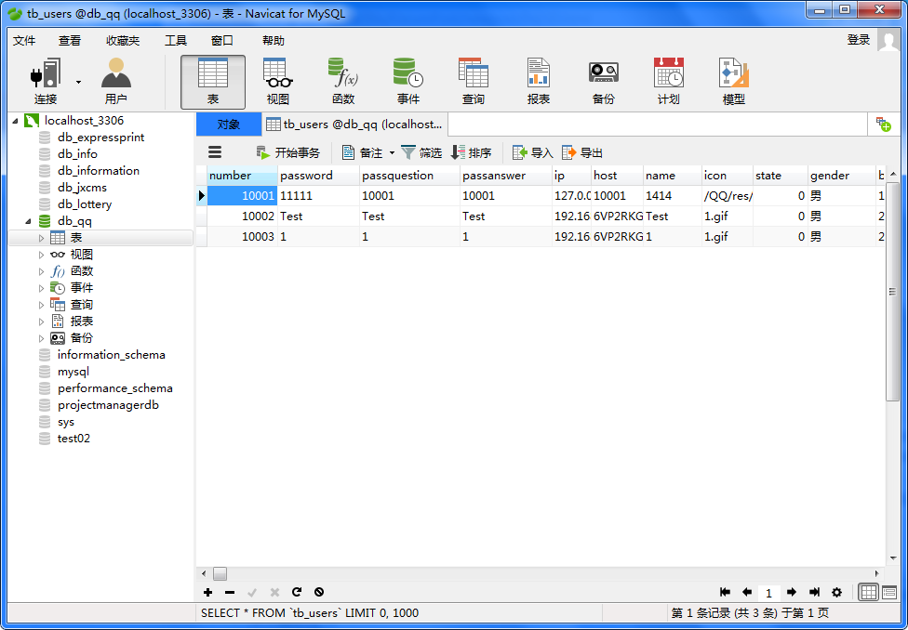The height and width of the screenshot is (630, 908).
Task: Expand the Tables (表) node
Action: (41, 238)
